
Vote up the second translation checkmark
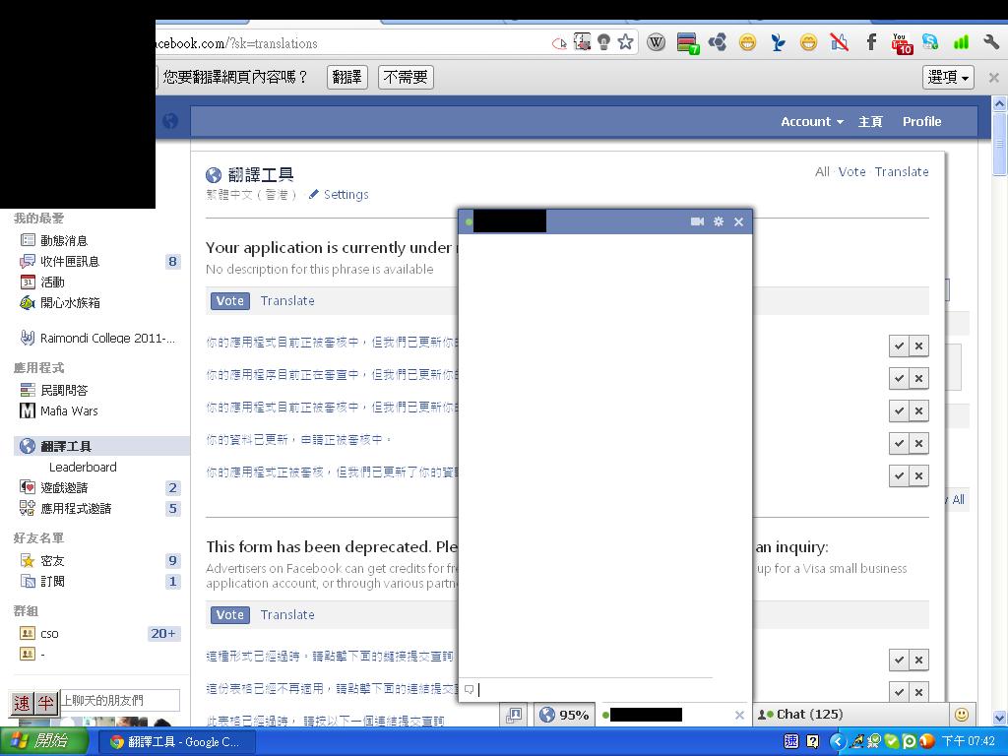coord(899,378)
